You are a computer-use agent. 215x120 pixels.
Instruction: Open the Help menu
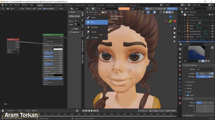tap(31, 5)
